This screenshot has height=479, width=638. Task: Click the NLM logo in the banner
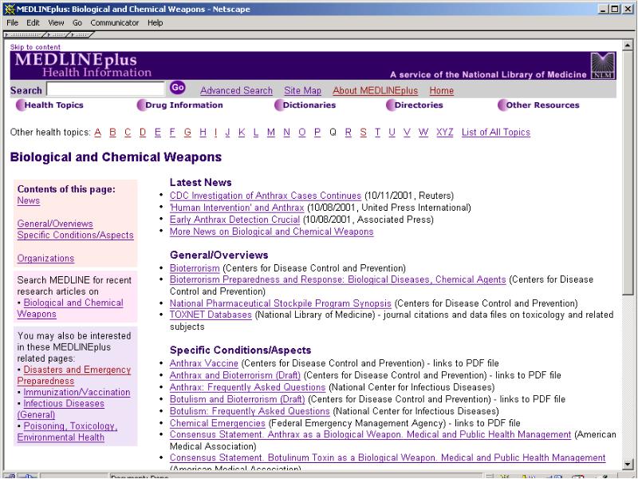[603, 65]
